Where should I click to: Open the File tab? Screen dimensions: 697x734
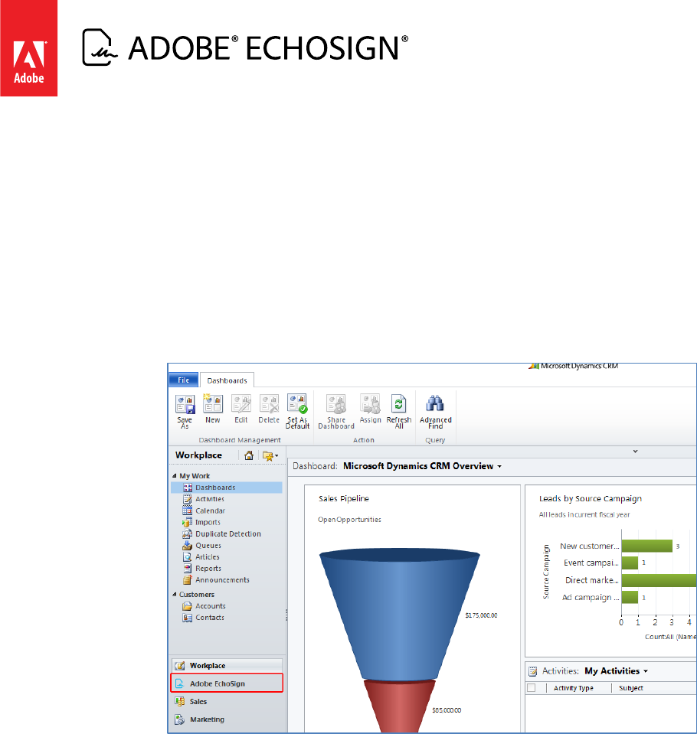183,380
